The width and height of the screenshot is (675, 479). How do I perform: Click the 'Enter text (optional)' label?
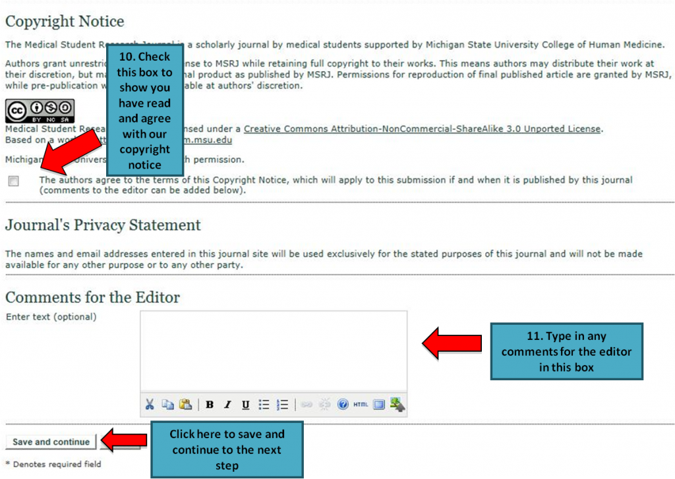coord(51,317)
